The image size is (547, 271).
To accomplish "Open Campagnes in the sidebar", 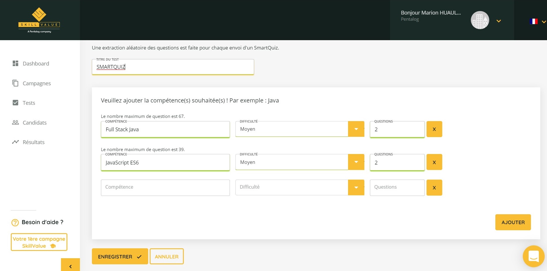I will point(36,83).
